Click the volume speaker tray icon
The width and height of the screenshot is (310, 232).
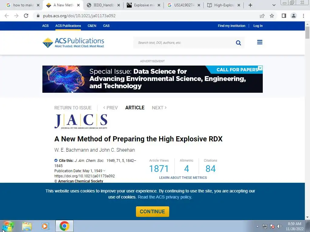tap(279, 226)
